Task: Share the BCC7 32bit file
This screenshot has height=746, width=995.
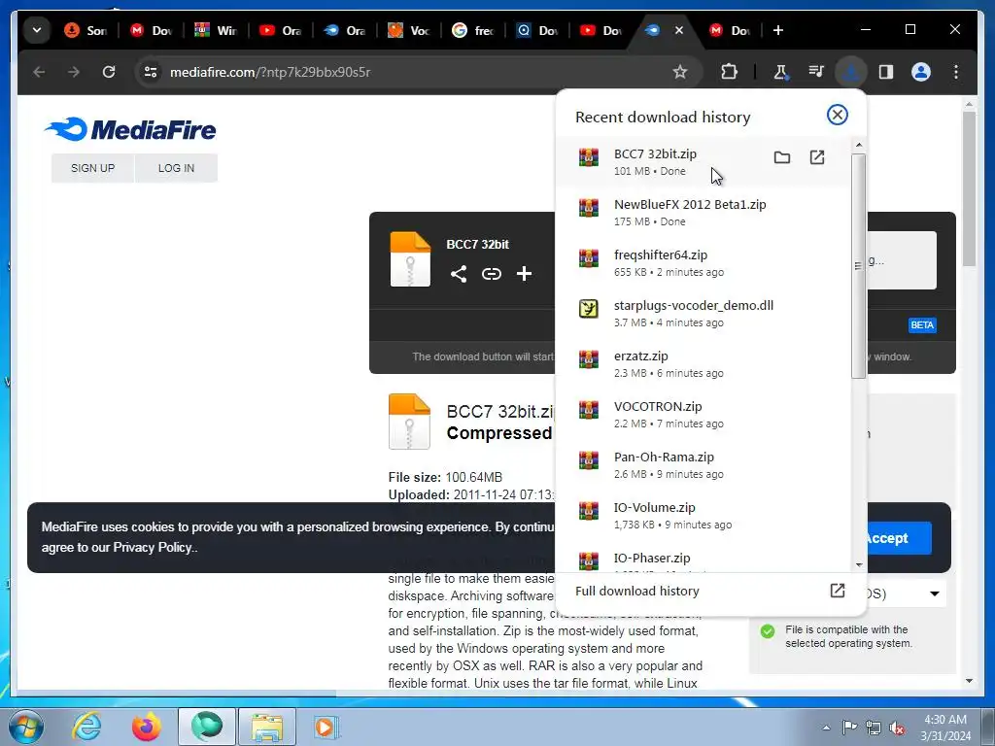Action: point(459,274)
